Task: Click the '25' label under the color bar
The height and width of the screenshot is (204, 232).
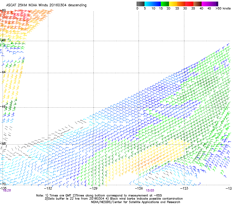Action: [177, 8]
